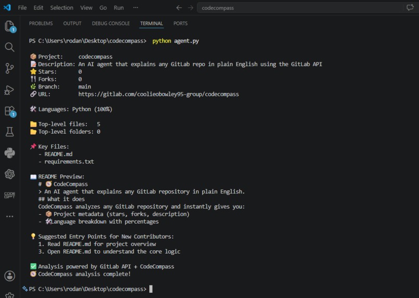Click '- README.md' under Key Files
Viewport: 419px width, 298px height.
tap(55, 154)
